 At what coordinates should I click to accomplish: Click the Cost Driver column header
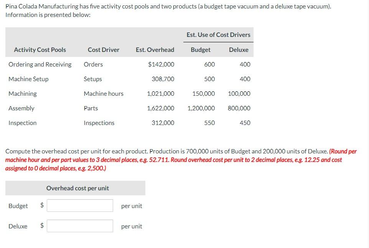pyautogui.click(x=103, y=50)
